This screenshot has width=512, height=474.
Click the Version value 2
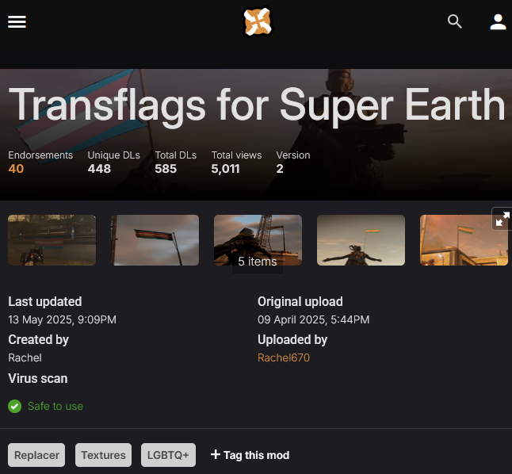point(280,169)
